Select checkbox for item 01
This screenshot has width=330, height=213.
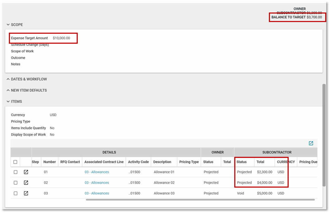coord(16,172)
